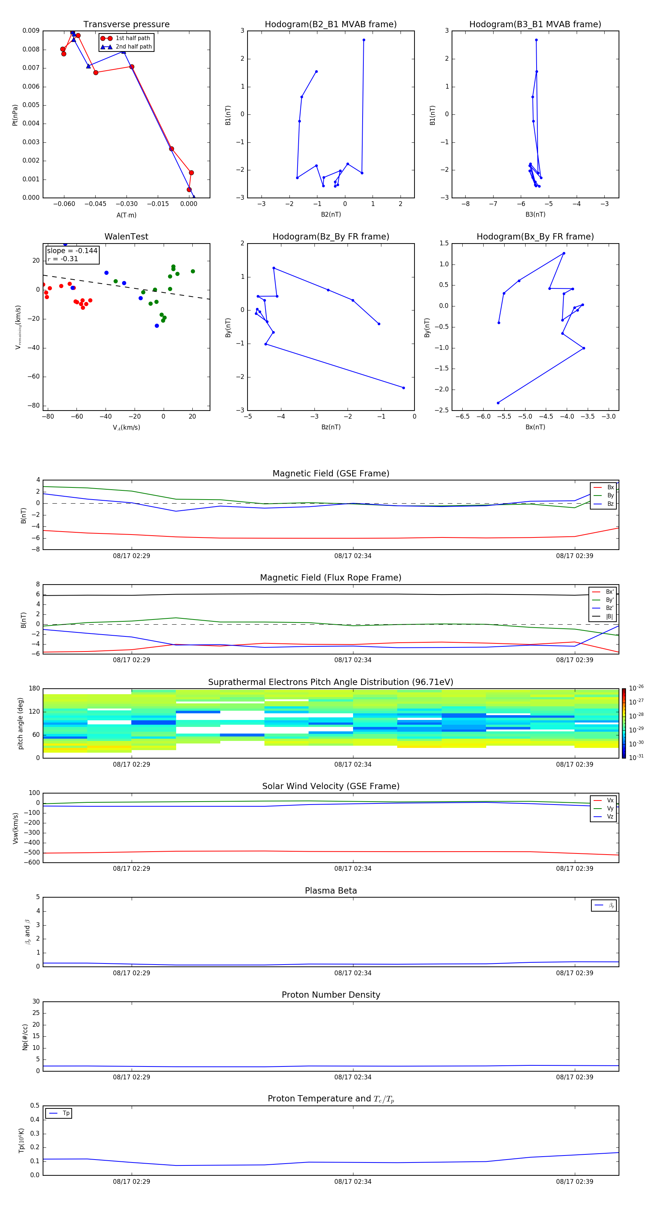Select the βp legend entry in Plasma Beta
This screenshot has height=1214, width=662.
[604, 905]
